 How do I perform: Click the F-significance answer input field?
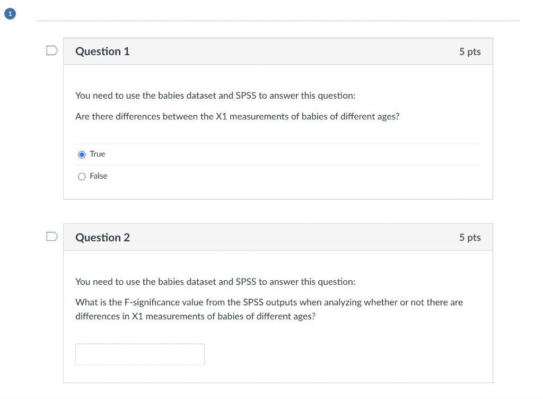(139, 354)
